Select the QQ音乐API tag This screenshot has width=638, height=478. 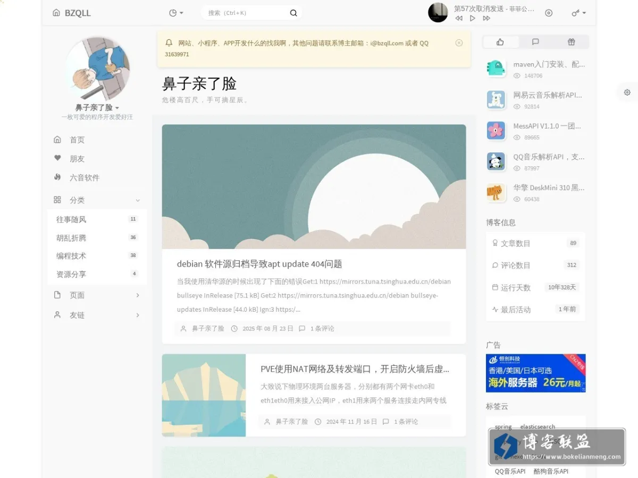(510, 471)
